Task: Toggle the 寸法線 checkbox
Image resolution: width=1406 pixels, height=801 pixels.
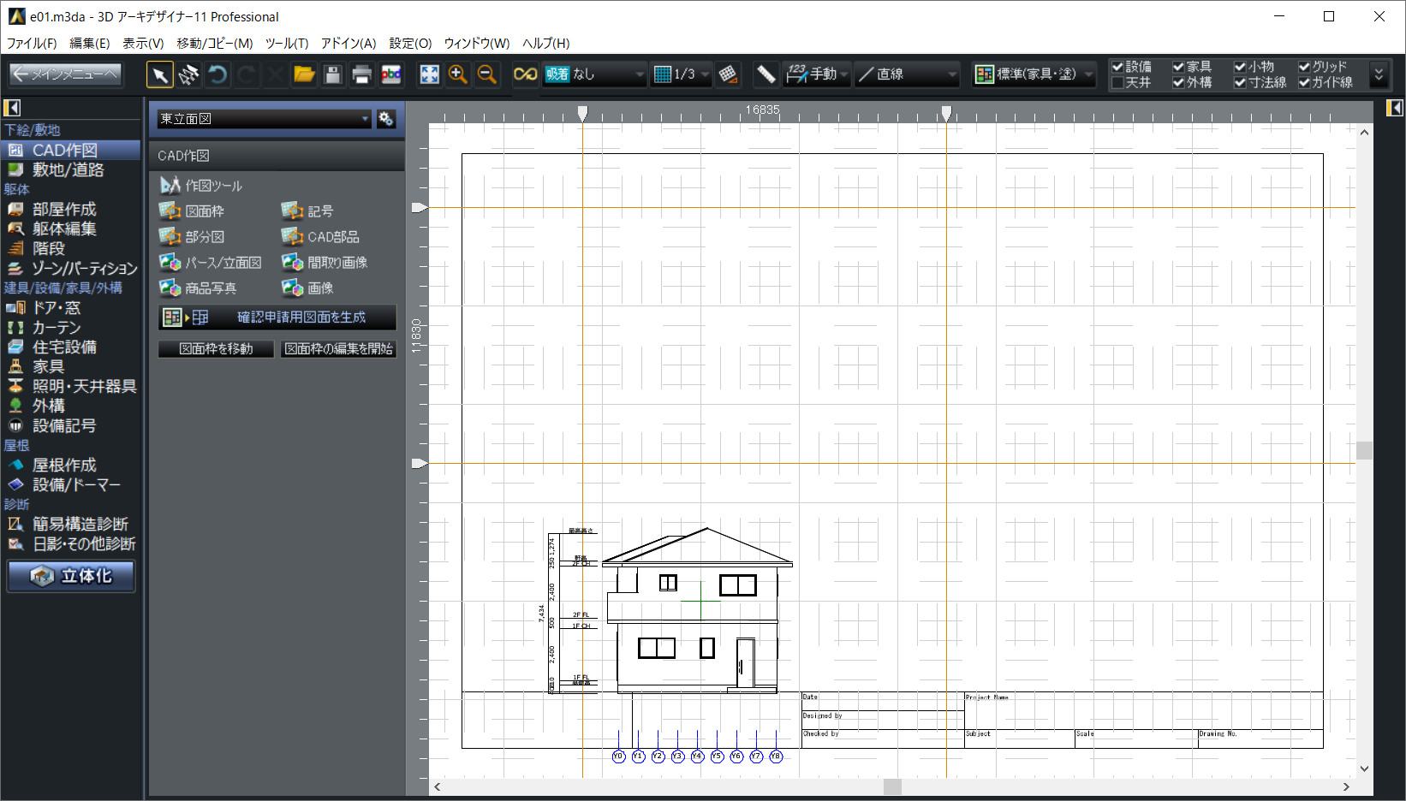Action: (1240, 83)
